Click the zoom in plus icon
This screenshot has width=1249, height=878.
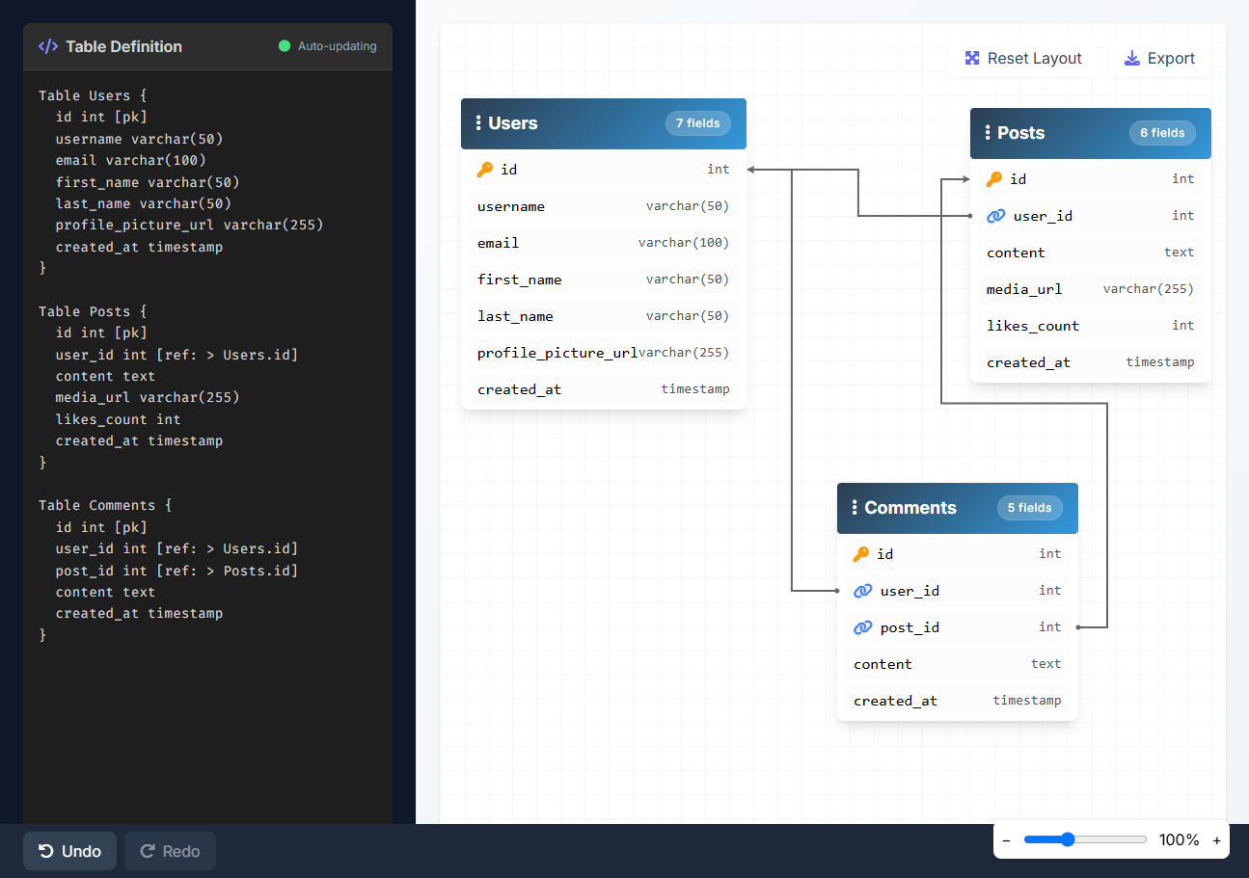click(1216, 840)
